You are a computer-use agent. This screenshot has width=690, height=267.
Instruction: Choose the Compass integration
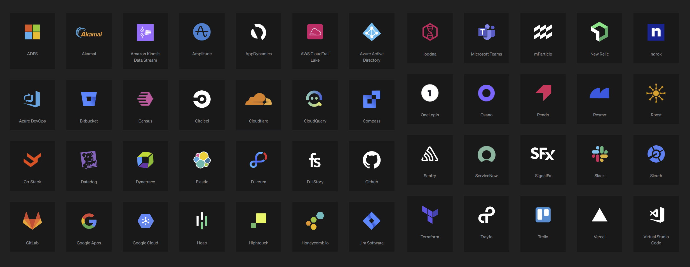[x=372, y=105]
